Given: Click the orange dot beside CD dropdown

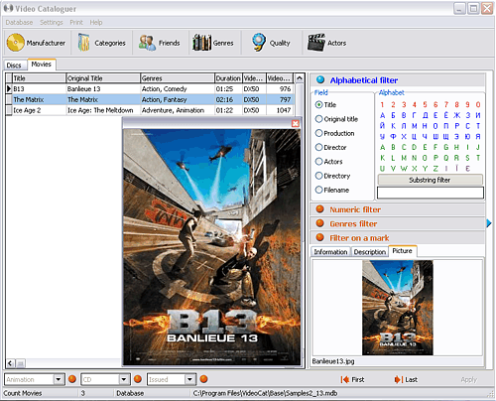Looking at the screenshot, I should pyautogui.click(x=138, y=379).
